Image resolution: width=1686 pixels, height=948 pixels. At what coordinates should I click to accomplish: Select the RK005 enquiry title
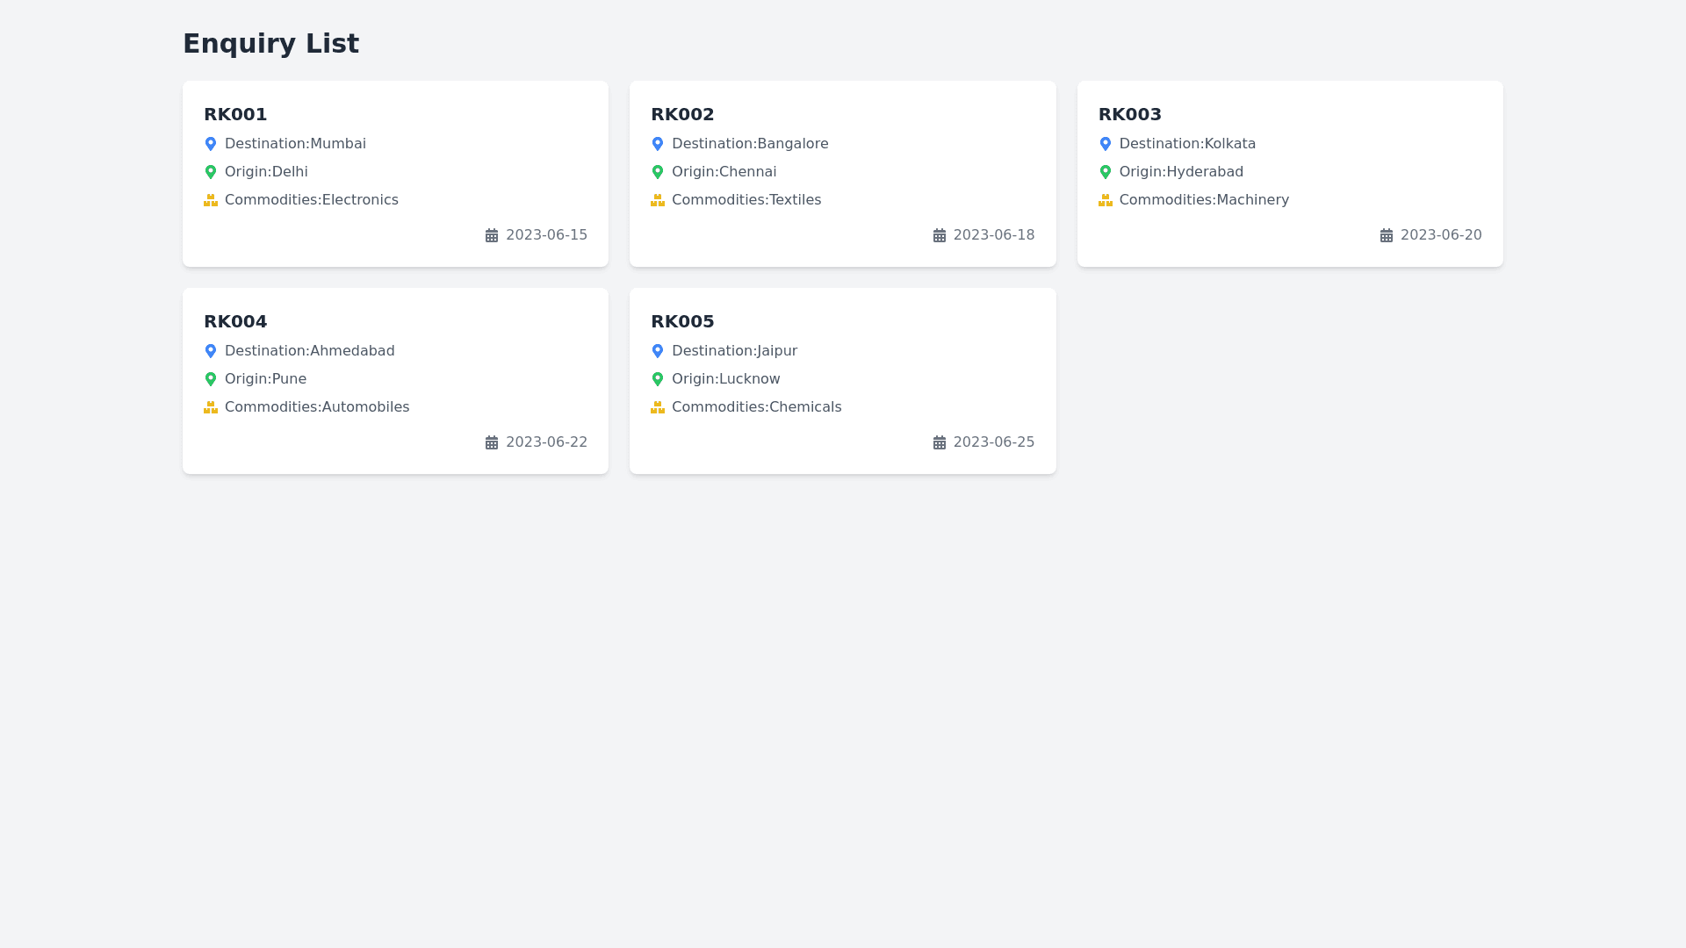(682, 321)
